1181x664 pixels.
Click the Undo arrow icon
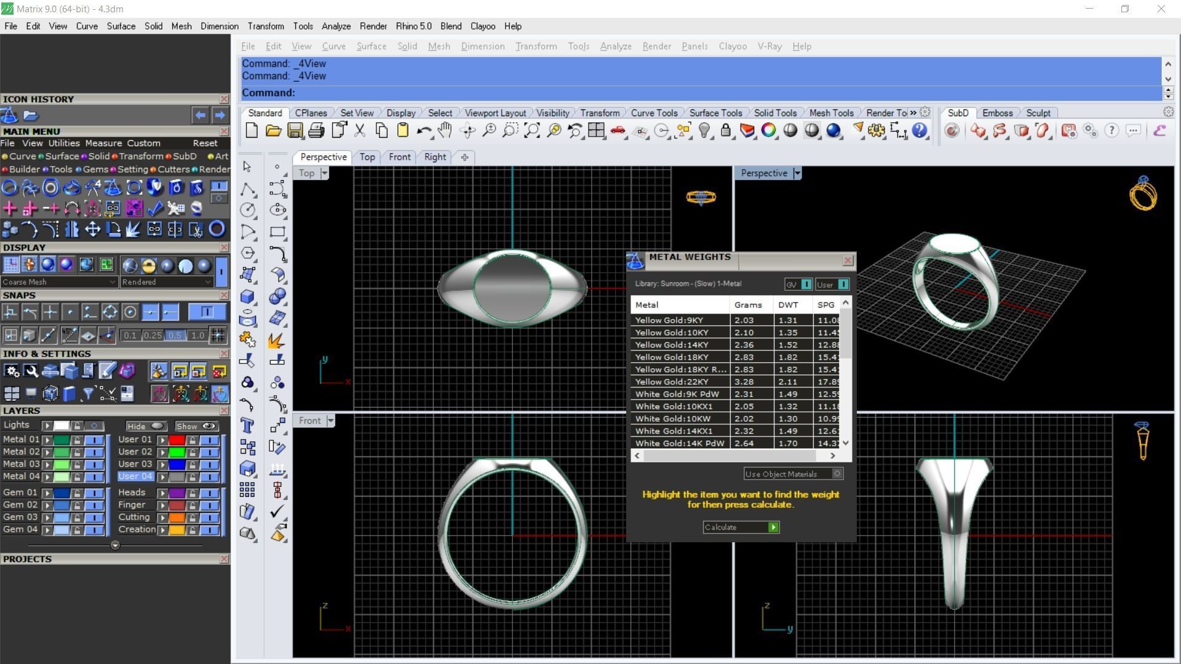coord(423,130)
